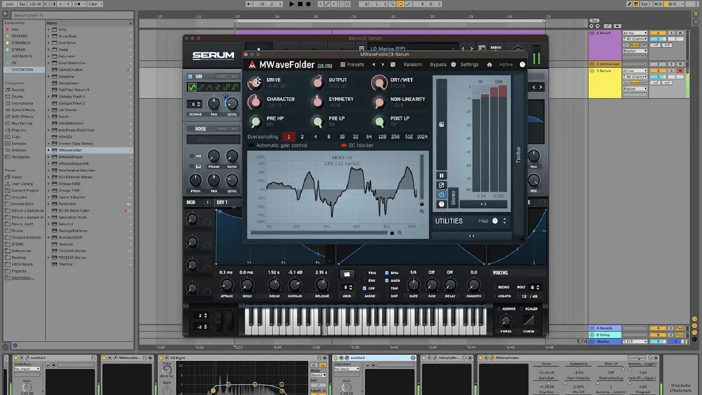Toggle Automatic gain control
702x395 pixels.
pos(278,145)
